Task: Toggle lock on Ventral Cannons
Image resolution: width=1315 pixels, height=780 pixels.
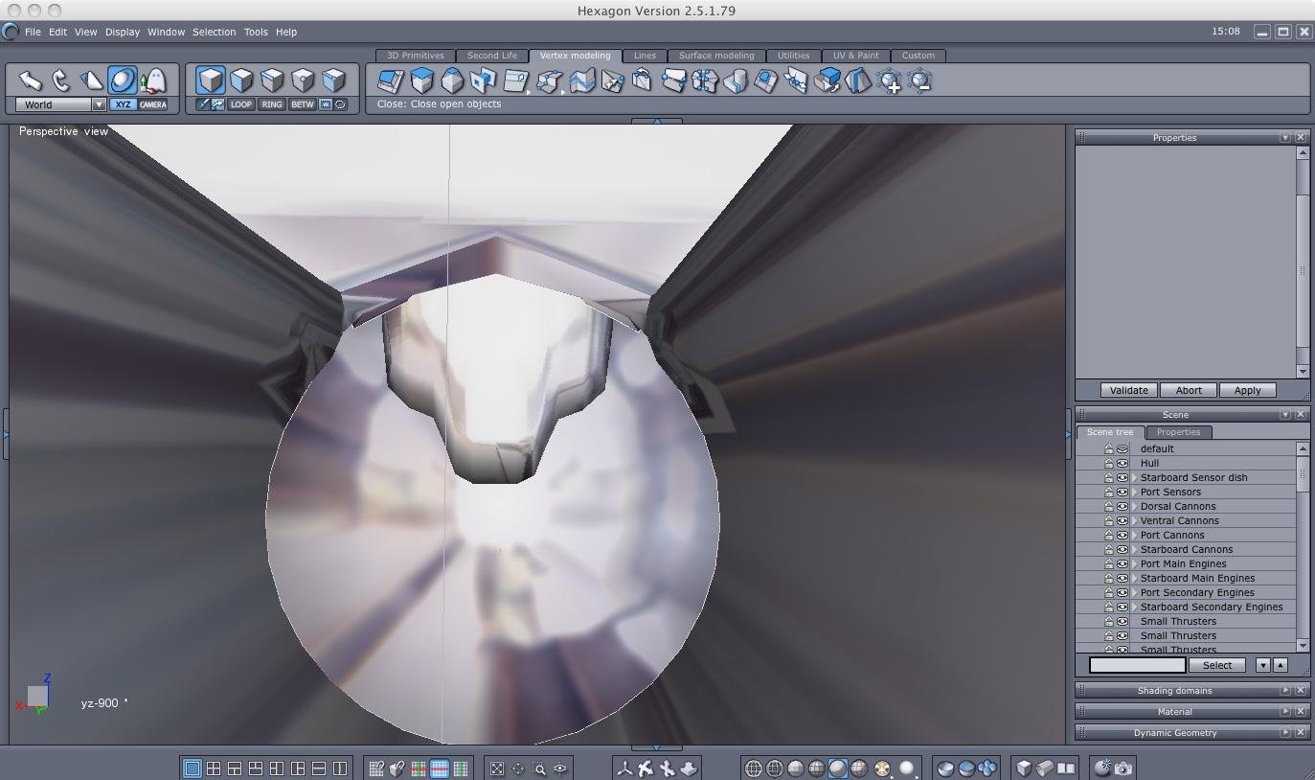Action: (1109, 520)
